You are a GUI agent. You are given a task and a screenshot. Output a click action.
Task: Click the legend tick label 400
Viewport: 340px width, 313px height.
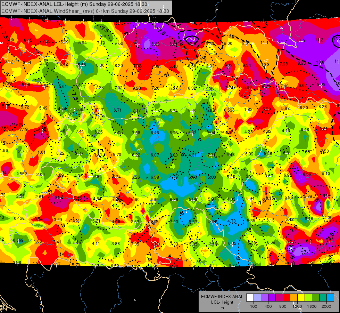268,306
